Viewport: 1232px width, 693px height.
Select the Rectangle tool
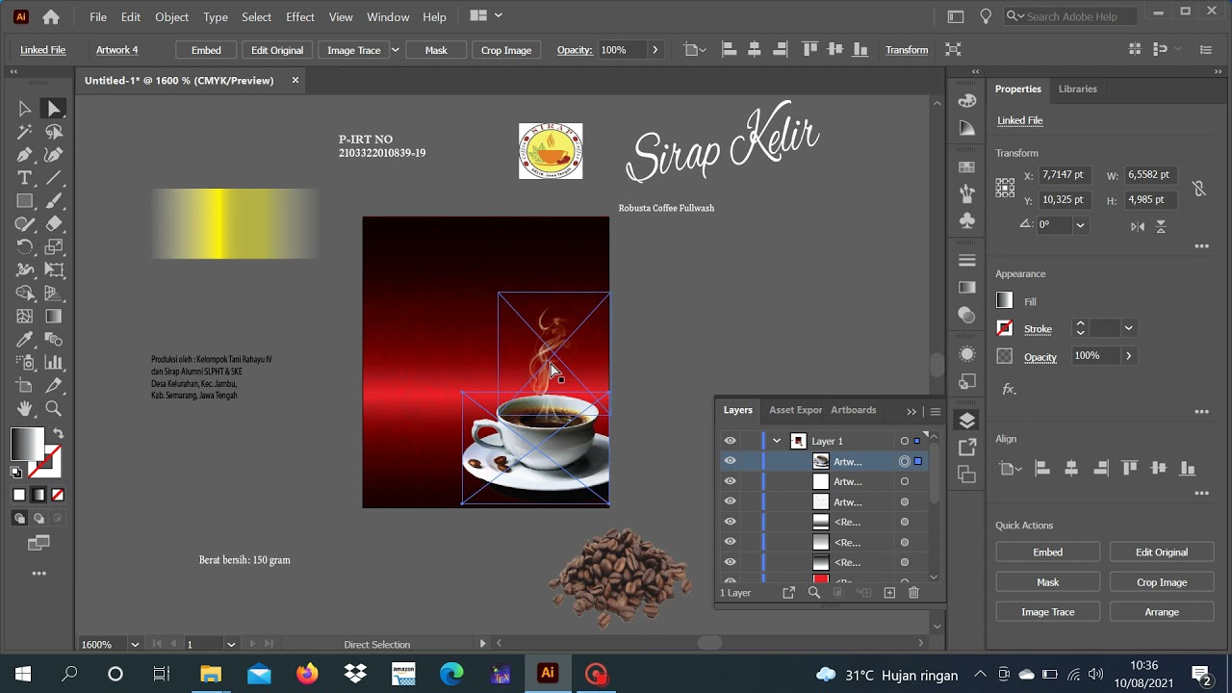tap(25, 201)
